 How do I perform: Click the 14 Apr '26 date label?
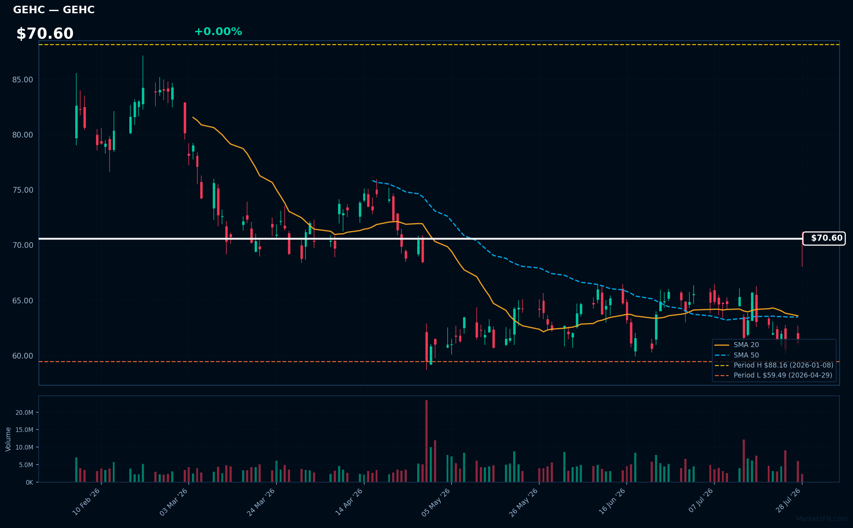click(x=349, y=501)
